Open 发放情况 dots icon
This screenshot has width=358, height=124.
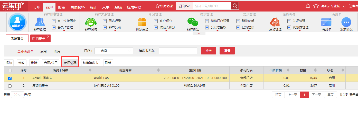(346, 22)
